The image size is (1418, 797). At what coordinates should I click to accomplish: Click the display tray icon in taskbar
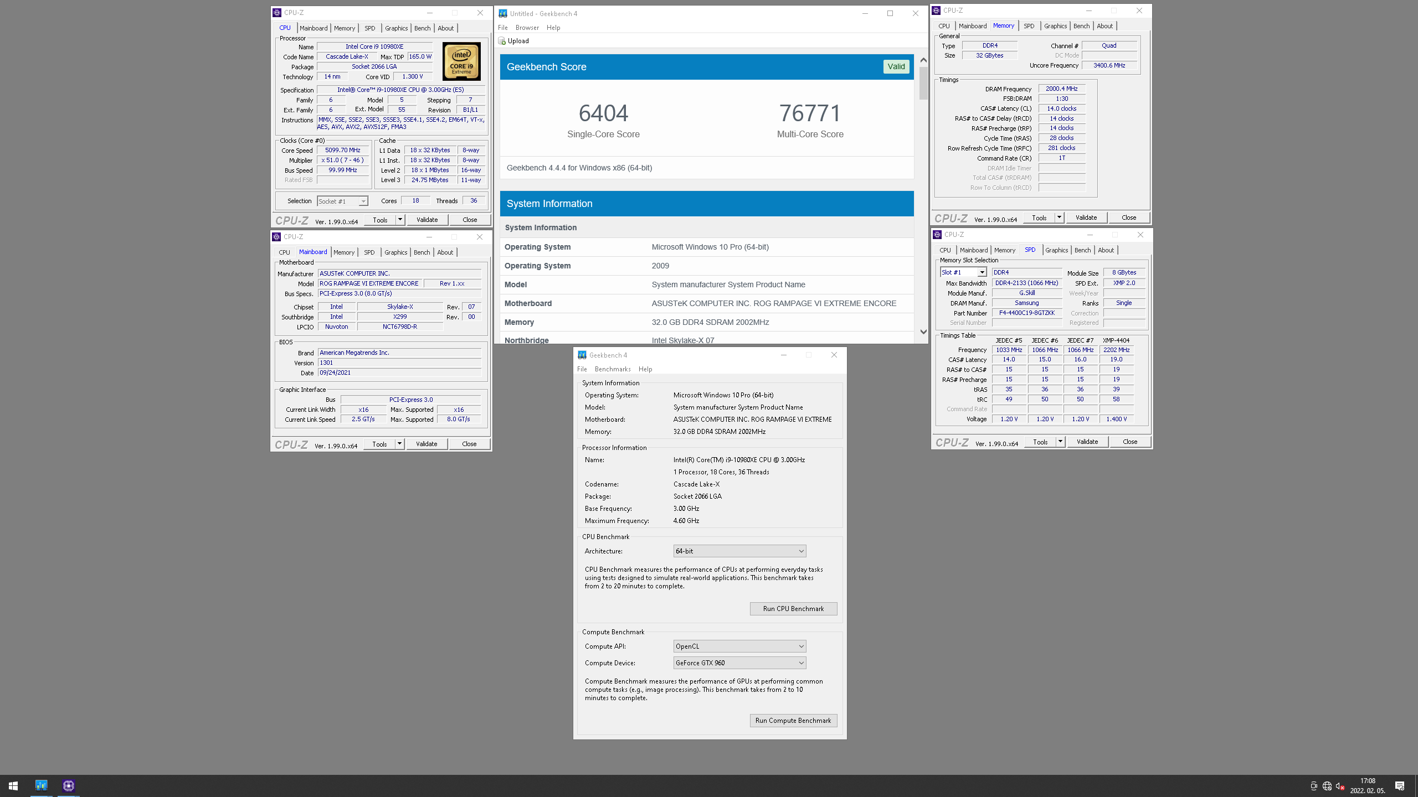(1313, 786)
